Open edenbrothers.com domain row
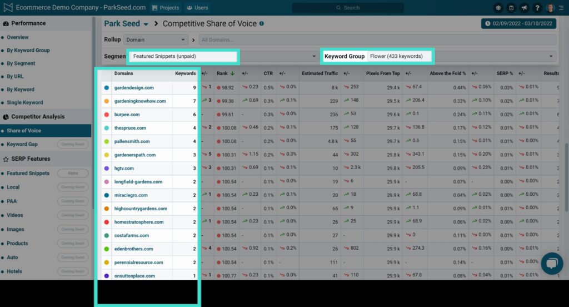This screenshot has width=569, height=307. [133, 249]
